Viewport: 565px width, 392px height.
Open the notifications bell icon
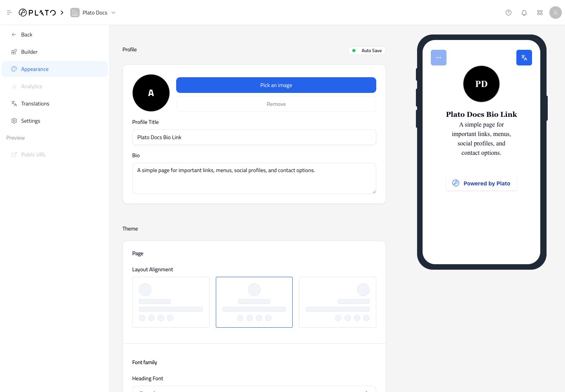(x=524, y=13)
